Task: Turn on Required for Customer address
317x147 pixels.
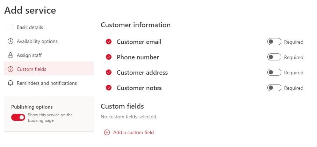Action: point(274,73)
